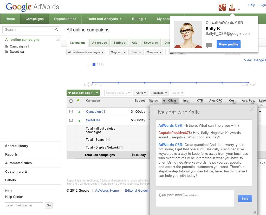Toggle the select-all campaigns checkbox
The height and width of the screenshot is (215, 266).
(71, 101)
